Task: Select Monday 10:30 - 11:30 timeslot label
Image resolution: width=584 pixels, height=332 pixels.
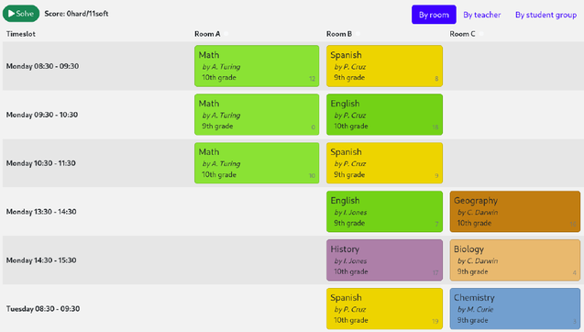Action: click(x=41, y=163)
